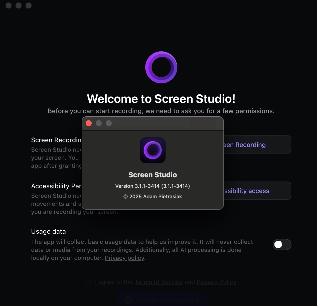Click the "Before you can start recording" subtitle
The width and height of the screenshot is (317, 306).
(161, 111)
